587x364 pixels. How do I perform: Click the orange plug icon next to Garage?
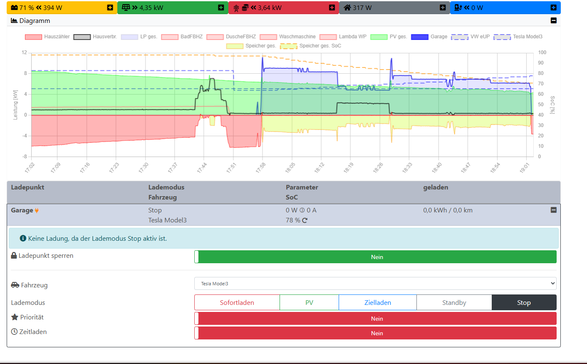click(37, 210)
